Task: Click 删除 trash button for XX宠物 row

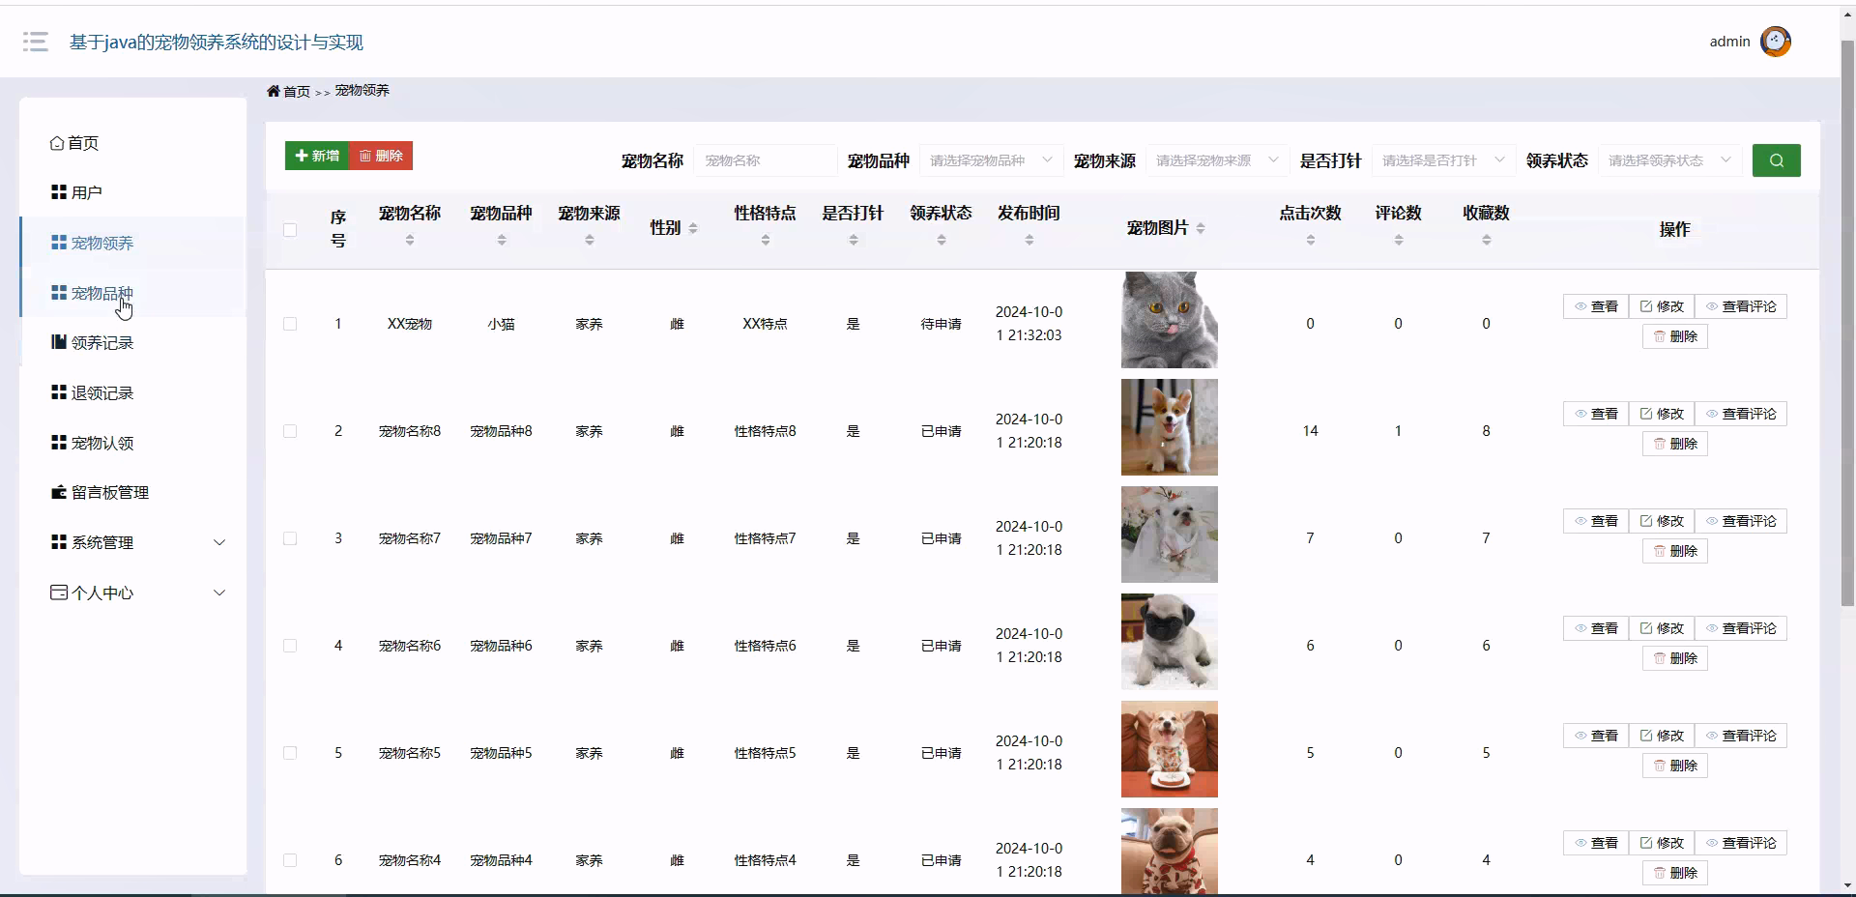Action: point(1675,336)
